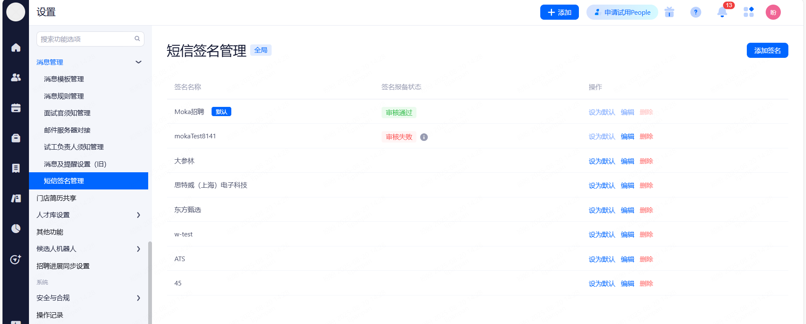Click info icon beside 审核失败 status

[x=424, y=137]
